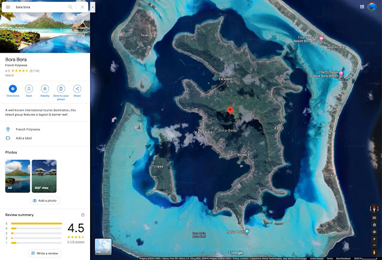
Task: Zoom in with plus button
Action: coord(374,239)
